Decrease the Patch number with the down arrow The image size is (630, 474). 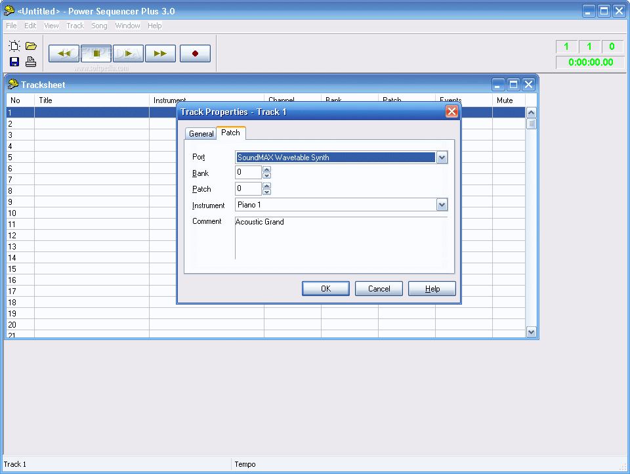pyautogui.click(x=266, y=192)
